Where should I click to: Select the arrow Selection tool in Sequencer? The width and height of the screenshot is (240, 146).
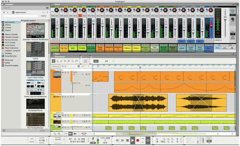point(53,61)
